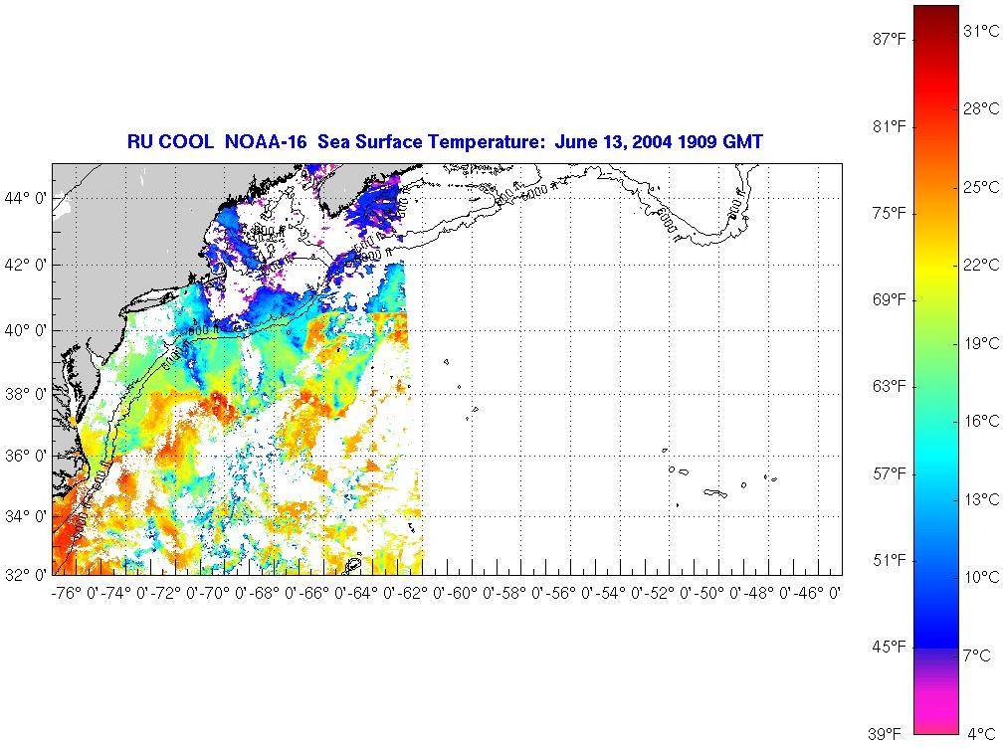The width and height of the screenshot is (1003, 750).
Task: Click the 16°C color bar label
Action: pyautogui.click(x=982, y=421)
